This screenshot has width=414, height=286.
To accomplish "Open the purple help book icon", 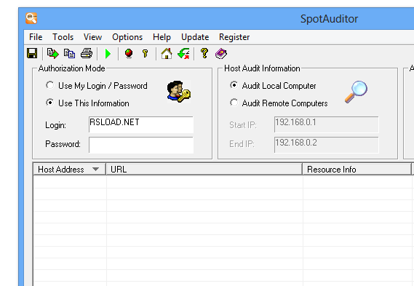I will coord(221,54).
